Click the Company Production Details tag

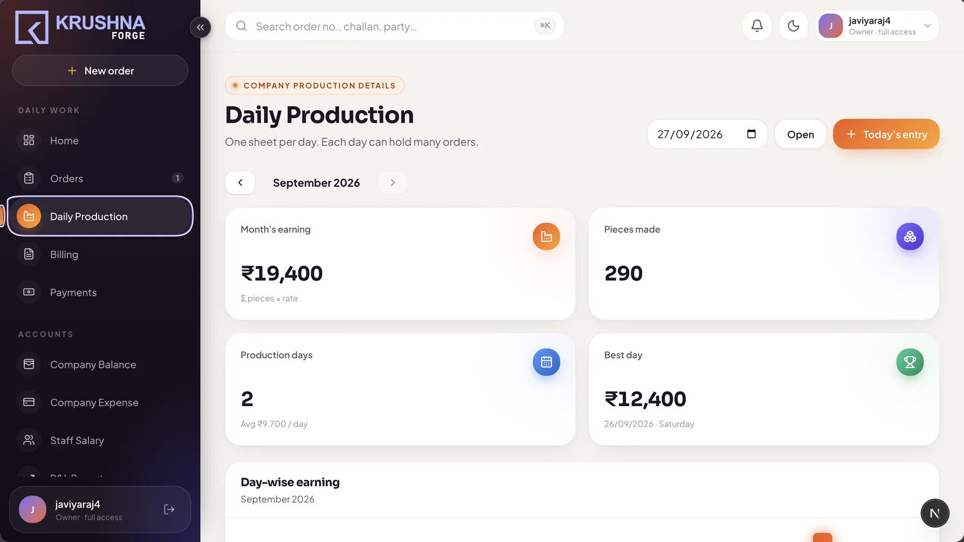coord(315,86)
